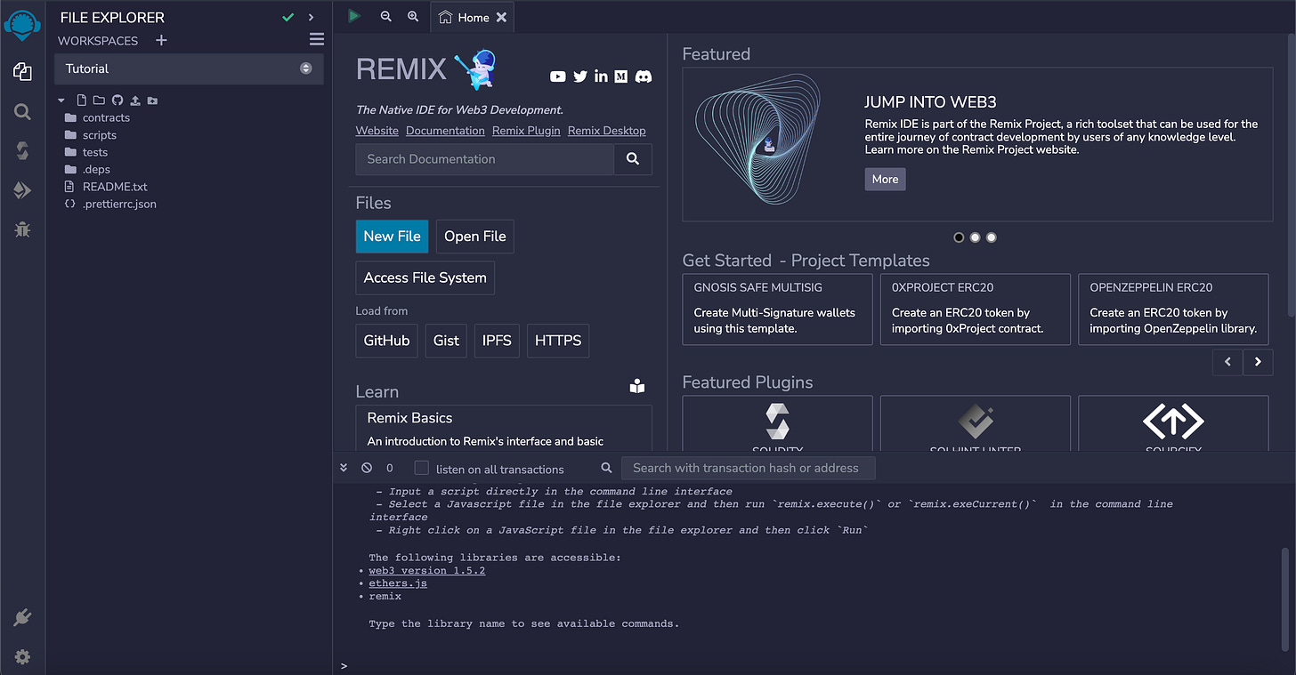Open the Settings gear icon
Image resolution: width=1296 pixels, height=675 pixels.
(22, 657)
